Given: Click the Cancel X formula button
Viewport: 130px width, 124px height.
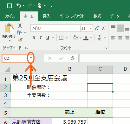Looking at the screenshot, I should point(50,58).
